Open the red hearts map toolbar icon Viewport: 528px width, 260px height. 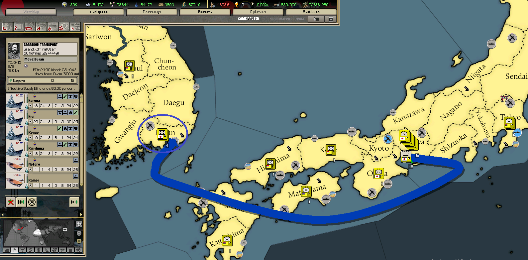click(7, 27)
